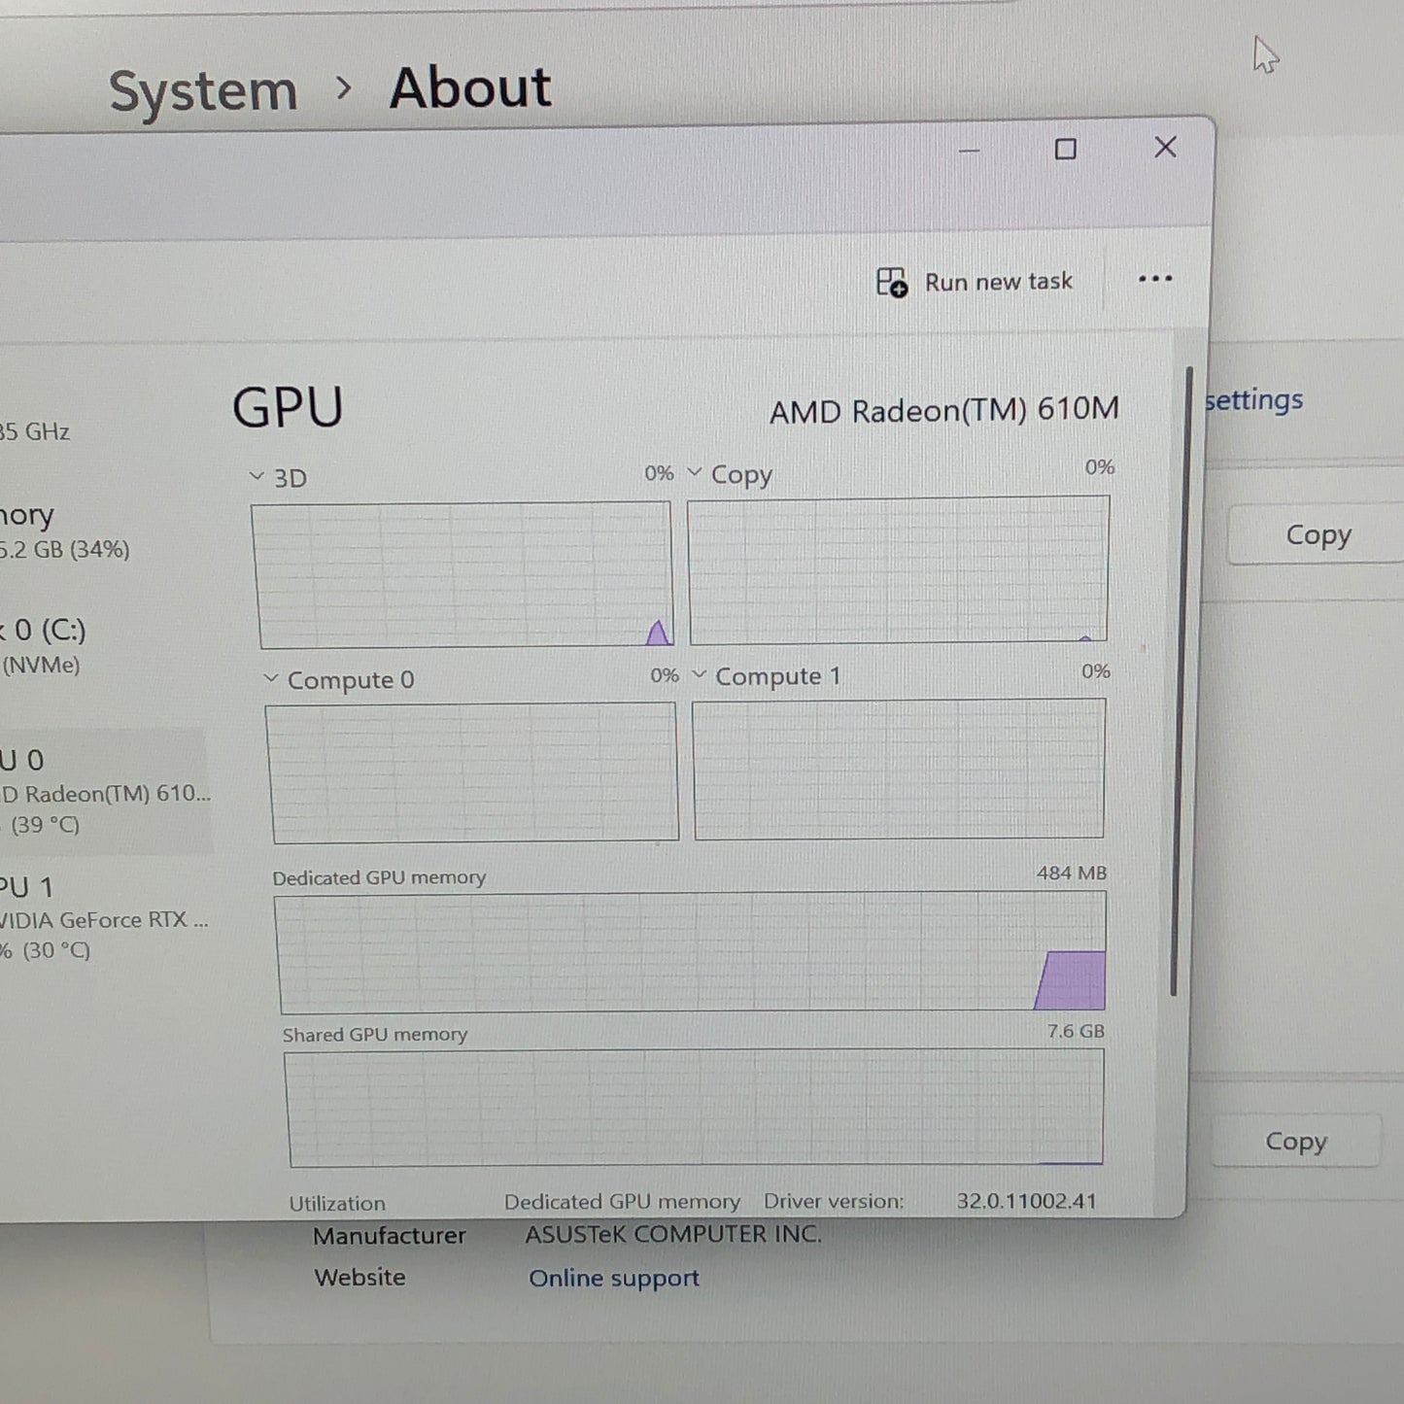Click the Task Manager vertical scrollbar

pyautogui.click(x=1181, y=680)
